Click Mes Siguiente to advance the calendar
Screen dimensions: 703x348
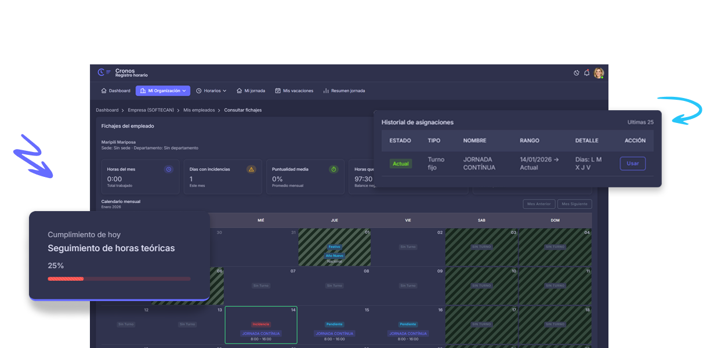(x=574, y=204)
